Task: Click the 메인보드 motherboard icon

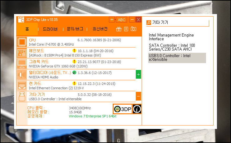Action: 22,53
